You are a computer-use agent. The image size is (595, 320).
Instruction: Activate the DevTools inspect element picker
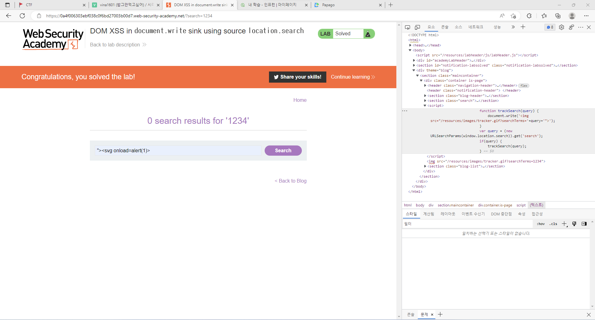[x=408, y=27]
